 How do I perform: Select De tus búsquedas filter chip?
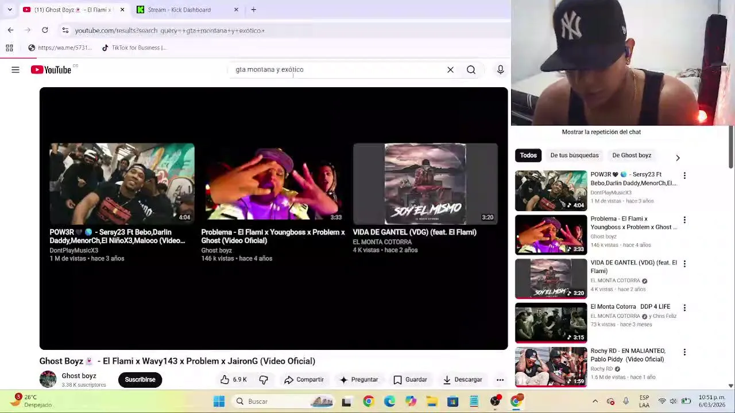[574, 155]
